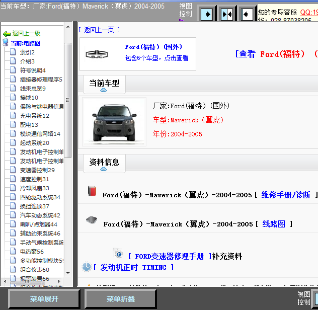
Task: Select tree item 喇叭/点烟器44
Action: [x=39, y=224]
